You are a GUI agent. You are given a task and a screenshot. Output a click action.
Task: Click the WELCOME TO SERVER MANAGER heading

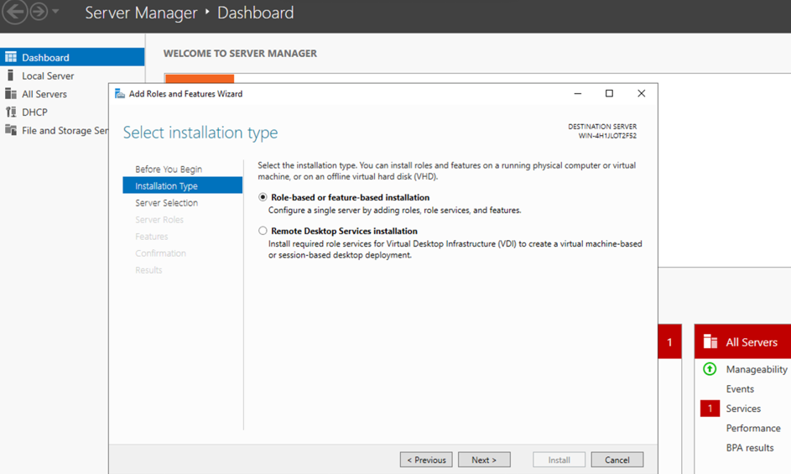(x=240, y=54)
